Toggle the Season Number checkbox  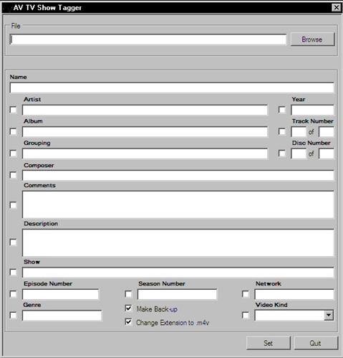coord(128,294)
